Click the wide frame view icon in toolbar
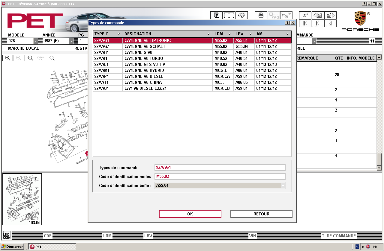 (229, 15)
